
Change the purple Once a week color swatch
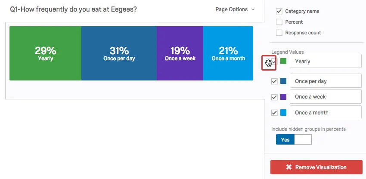pos(283,97)
